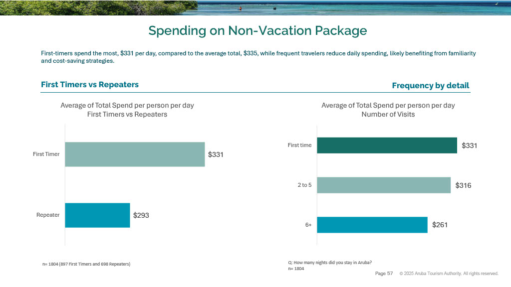Click the 6+ axis label
Image resolution: width=511 pixels, height=287 pixels.
308,225
